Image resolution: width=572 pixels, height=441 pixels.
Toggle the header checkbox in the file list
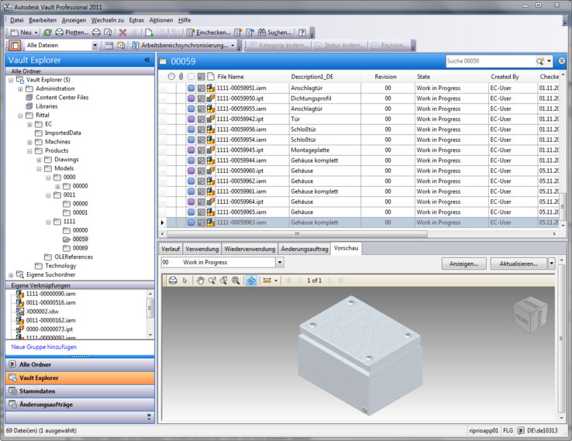[x=191, y=77]
